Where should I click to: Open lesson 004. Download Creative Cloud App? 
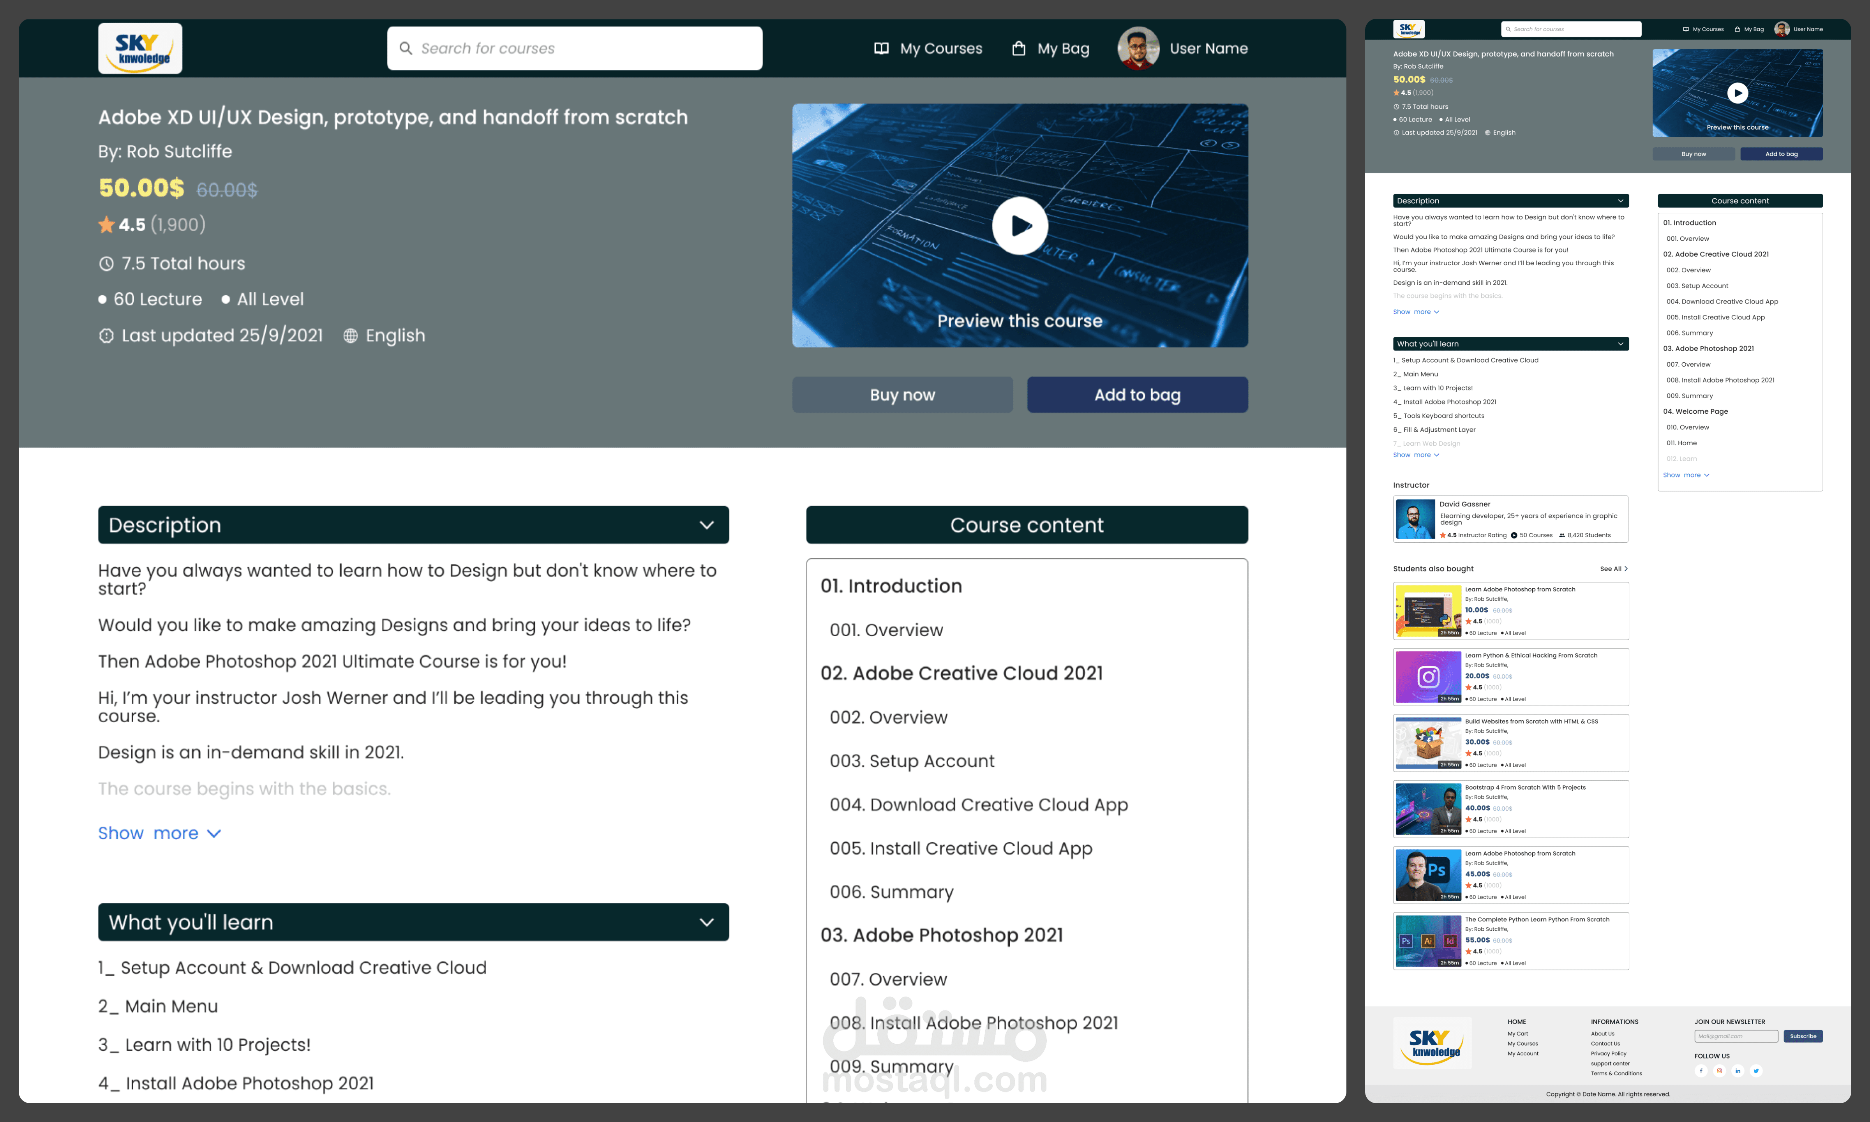[x=979, y=805]
